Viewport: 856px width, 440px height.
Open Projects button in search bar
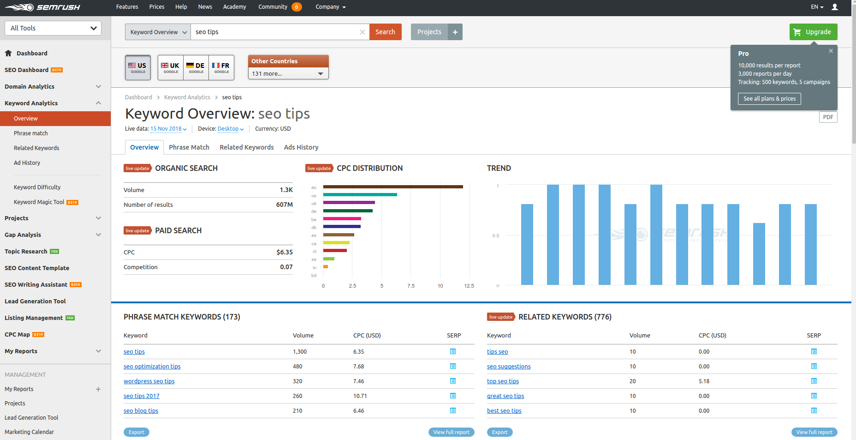[429, 32]
